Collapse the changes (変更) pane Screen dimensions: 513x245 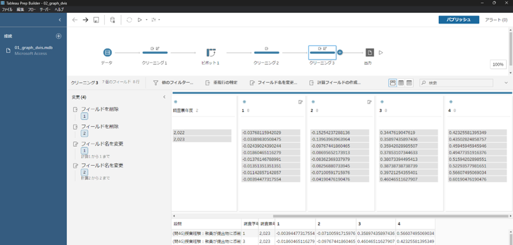coord(164,97)
